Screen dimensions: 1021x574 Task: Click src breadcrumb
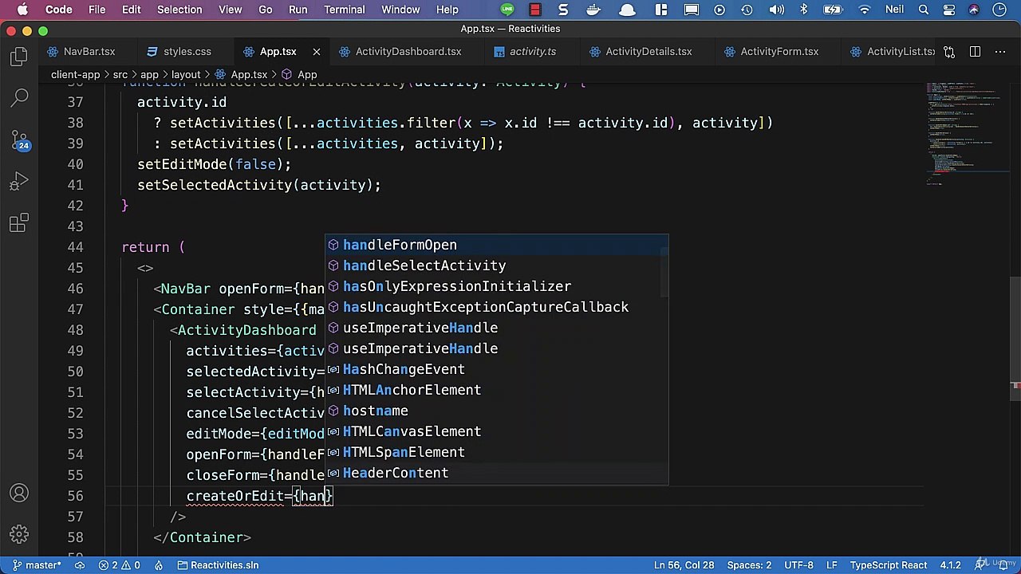point(120,75)
